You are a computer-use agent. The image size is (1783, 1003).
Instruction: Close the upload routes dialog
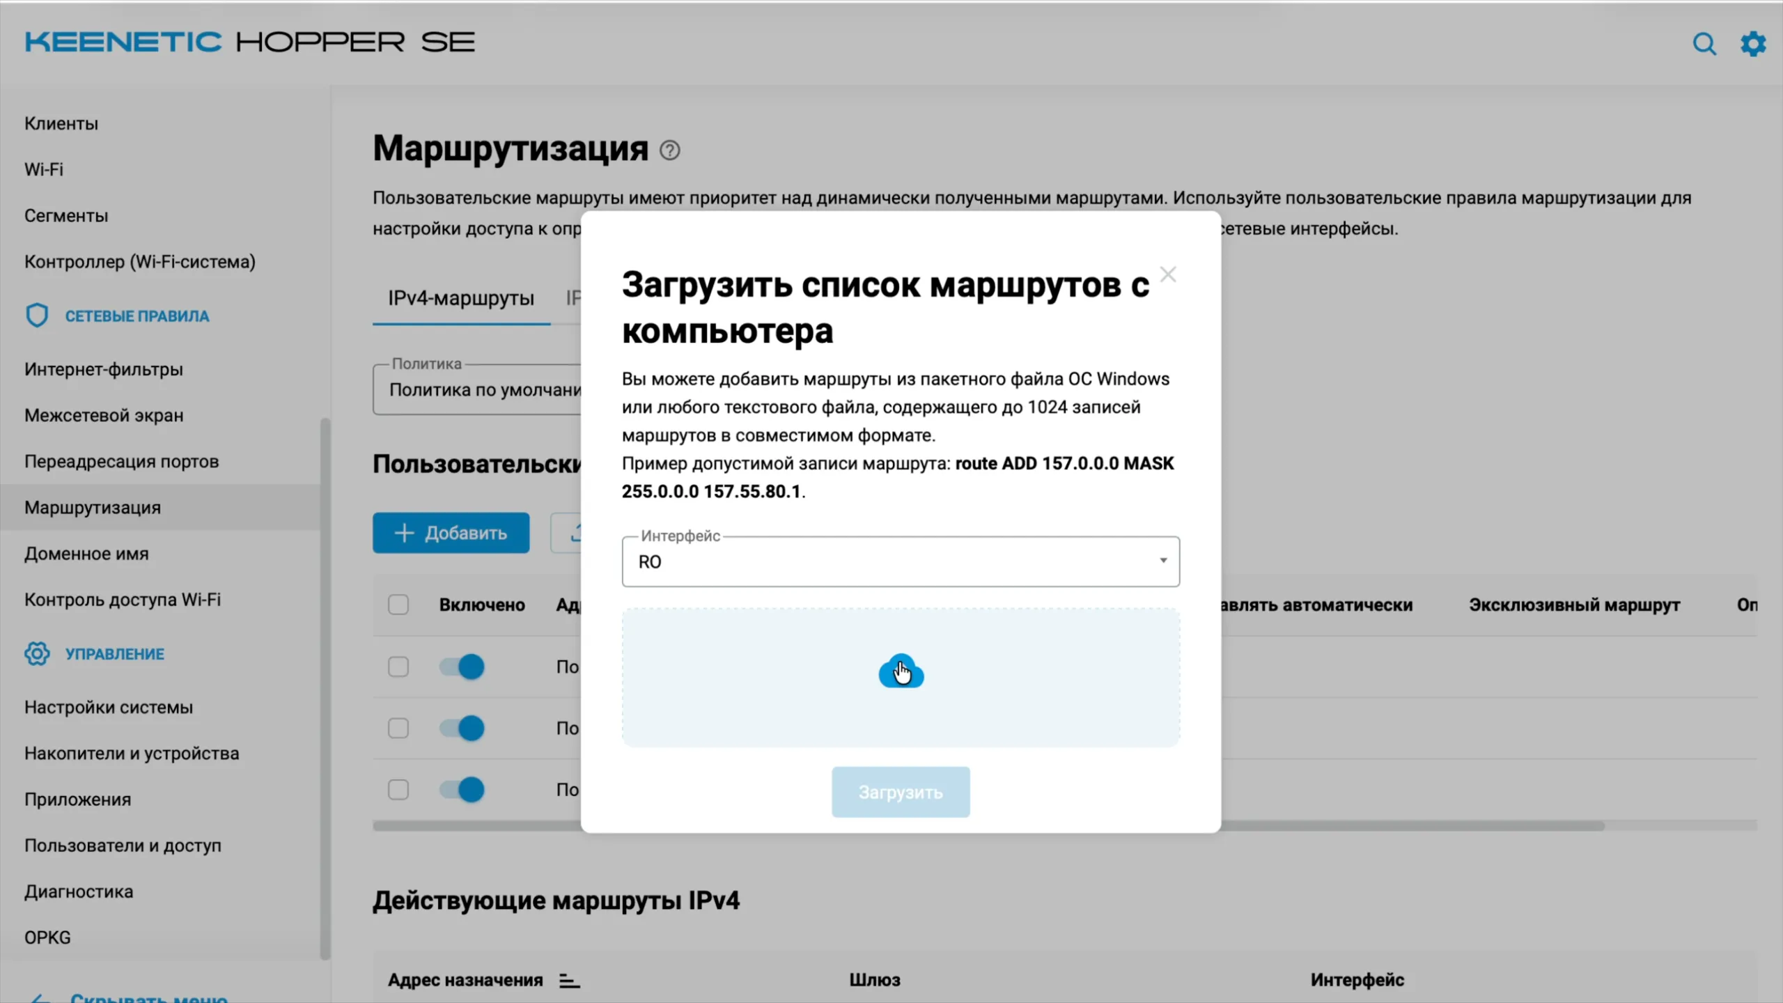[1168, 274]
